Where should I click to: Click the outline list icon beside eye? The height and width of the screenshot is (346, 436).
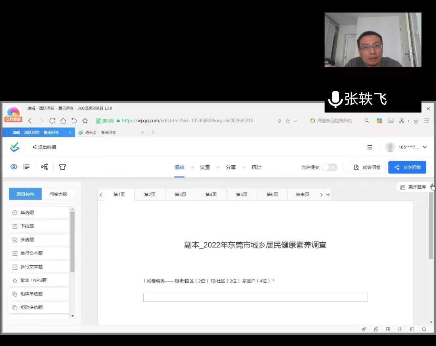[x=27, y=167]
